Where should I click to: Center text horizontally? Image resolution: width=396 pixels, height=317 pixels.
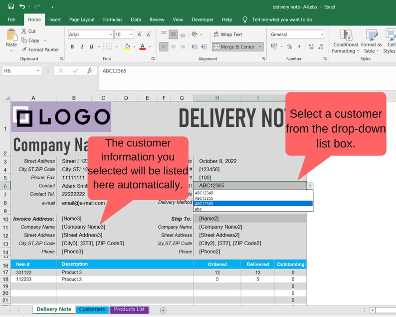coord(173,47)
